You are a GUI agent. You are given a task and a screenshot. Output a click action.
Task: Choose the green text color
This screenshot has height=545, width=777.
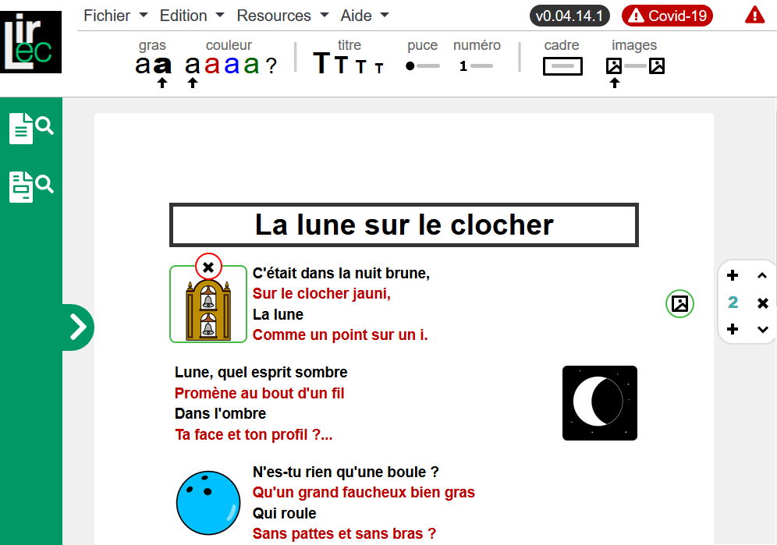(251, 65)
